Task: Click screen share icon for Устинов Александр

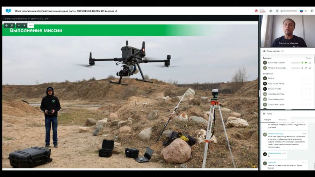Action: 310,68
